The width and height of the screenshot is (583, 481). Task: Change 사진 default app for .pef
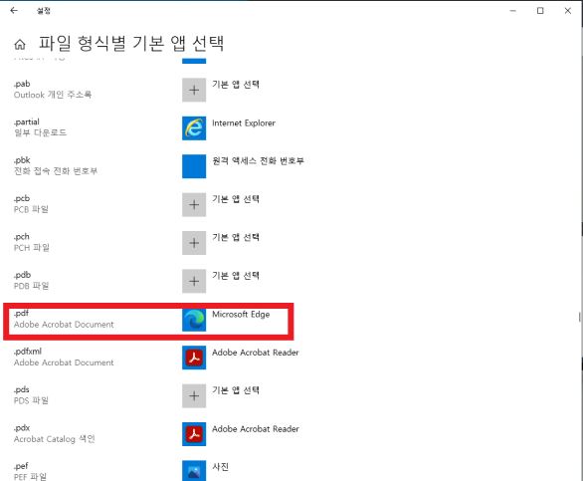220,467
